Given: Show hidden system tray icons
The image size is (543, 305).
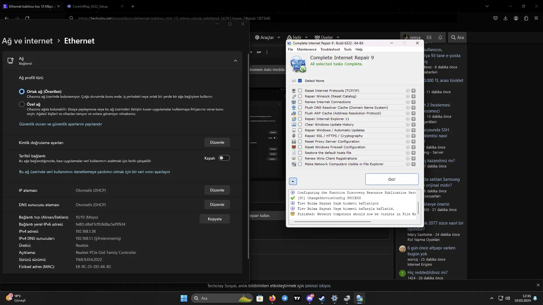Looking at the screenshot, I should coord(492,298).
